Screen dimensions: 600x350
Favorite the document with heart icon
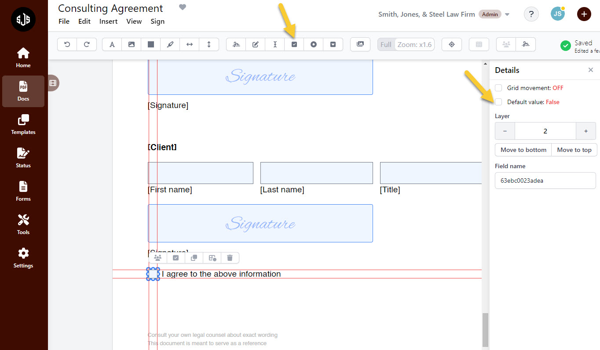pos(183,7)
